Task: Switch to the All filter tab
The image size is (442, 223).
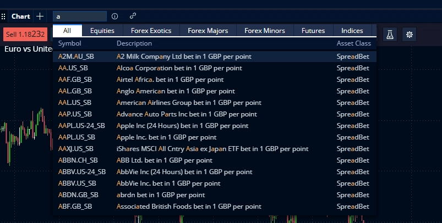Action: (67, 30)
